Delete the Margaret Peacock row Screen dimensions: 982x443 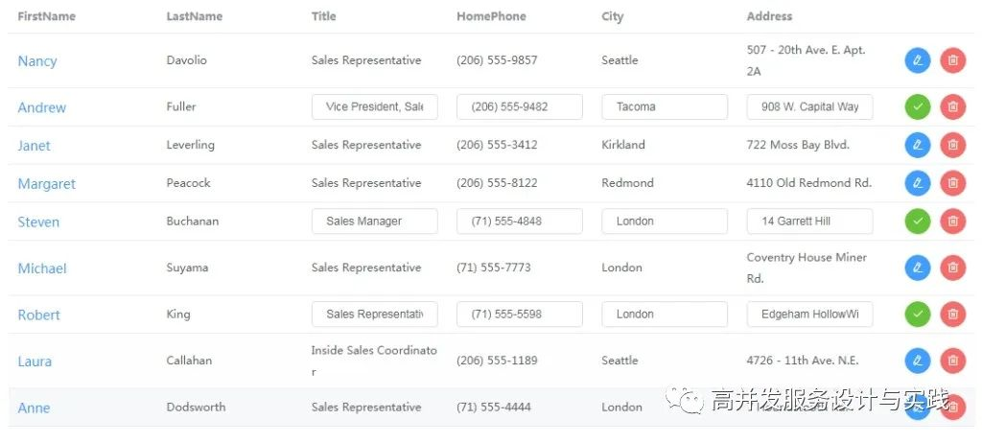click(952, 183)
